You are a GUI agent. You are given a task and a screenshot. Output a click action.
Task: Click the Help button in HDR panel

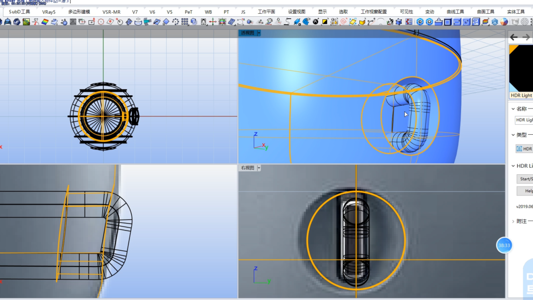(x=525, y=191)
